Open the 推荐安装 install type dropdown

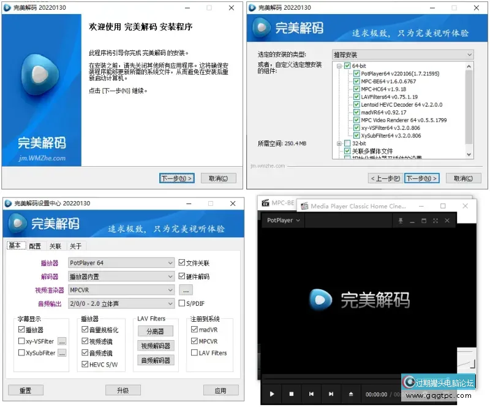point(403,55)
